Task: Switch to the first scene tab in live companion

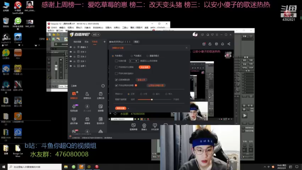Action: (x=77, y=42)
